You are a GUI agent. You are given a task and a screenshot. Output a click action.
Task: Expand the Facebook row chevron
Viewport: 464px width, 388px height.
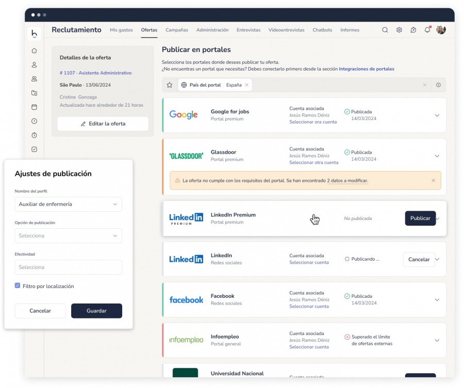pos(437,300)
